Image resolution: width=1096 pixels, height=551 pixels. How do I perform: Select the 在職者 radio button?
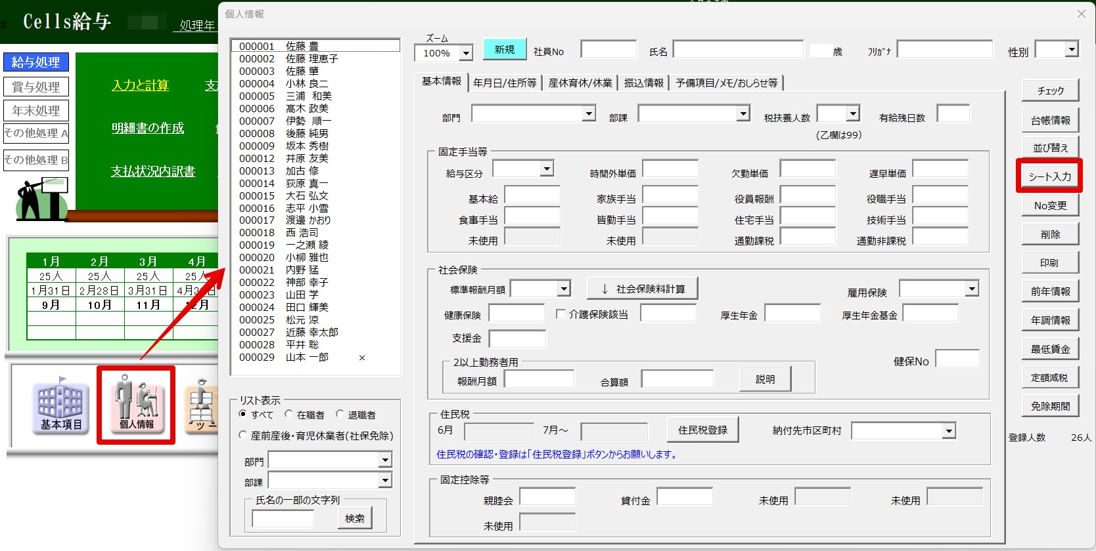(288, 414)
